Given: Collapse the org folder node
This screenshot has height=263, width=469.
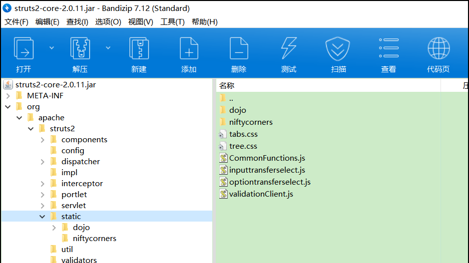Looking at the screenshot, I should (8, 107).
